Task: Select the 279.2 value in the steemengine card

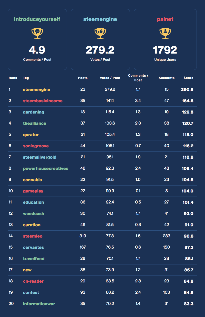Action: tap(100, 50)
